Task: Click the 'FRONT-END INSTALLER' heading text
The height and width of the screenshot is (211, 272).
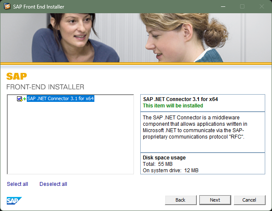Action: [45, 87]
